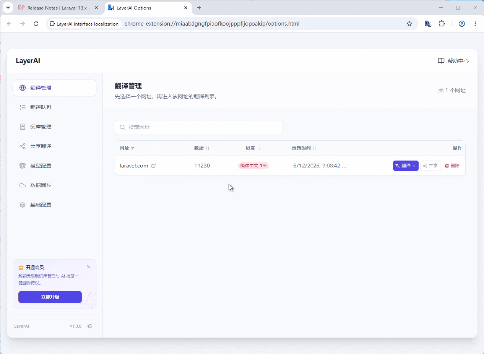Open the Chrome three-dot menu
This screenshot has width=484, height=354.
point(475,24)
